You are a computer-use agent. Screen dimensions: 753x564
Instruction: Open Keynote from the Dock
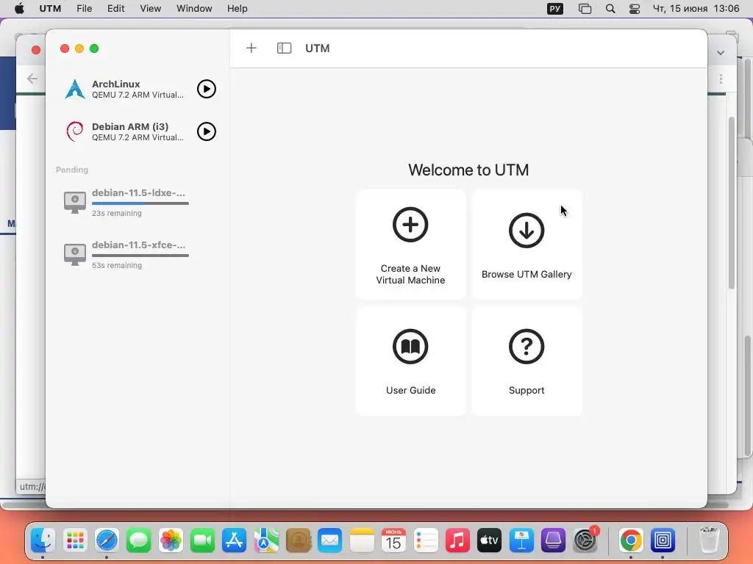521,540
